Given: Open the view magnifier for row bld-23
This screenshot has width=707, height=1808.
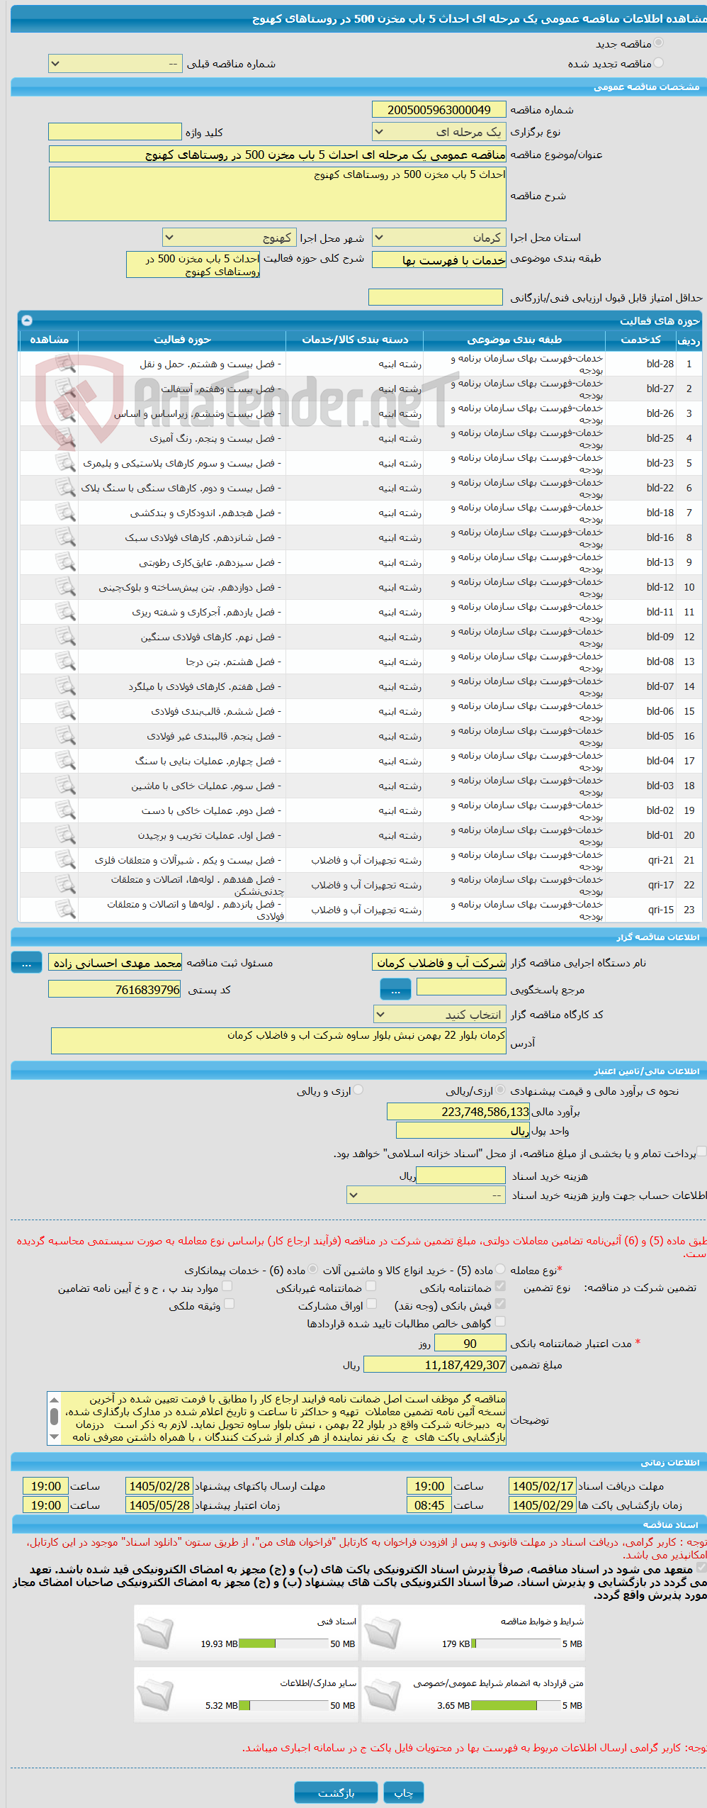Looking at the screenshot, I should tap(65, 463).
